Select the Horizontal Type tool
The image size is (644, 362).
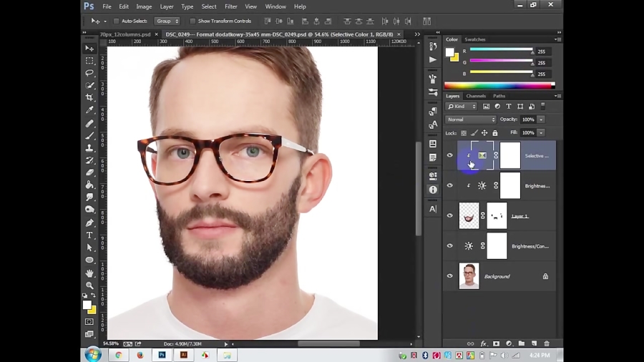click(89, 235)
